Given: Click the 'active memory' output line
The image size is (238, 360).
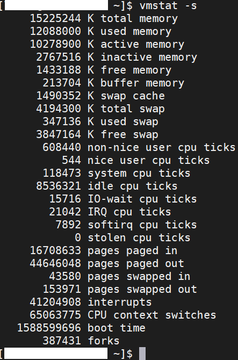Looking at the screenshot, I should coord(107,44).
